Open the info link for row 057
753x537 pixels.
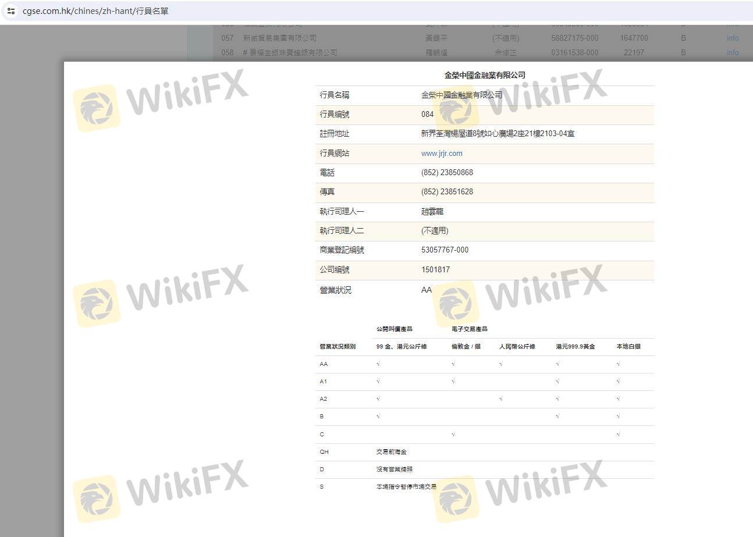[732, 38]
